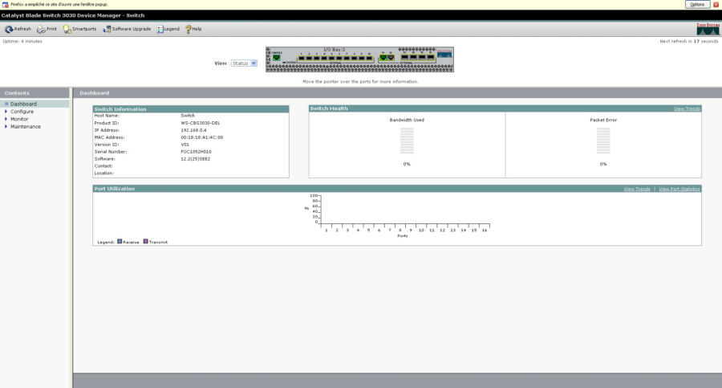Click the Receive legend color swatch
722x388 pixels.
point(120,241)
